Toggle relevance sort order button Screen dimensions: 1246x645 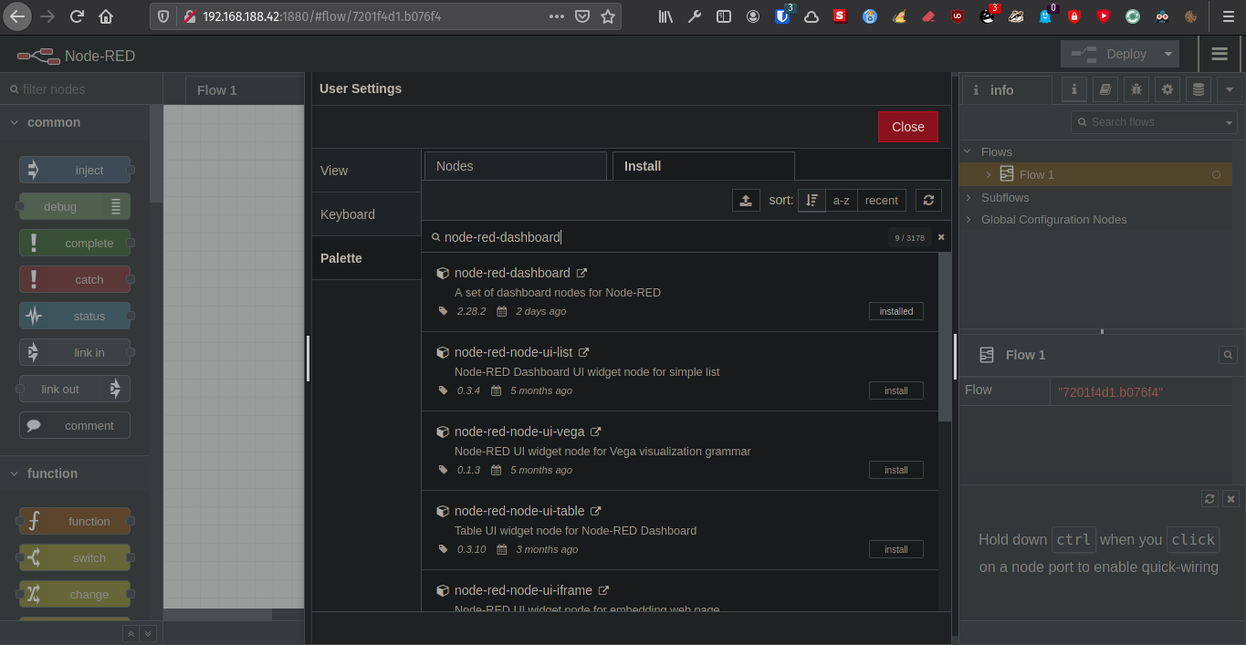(x=811, y=201)
